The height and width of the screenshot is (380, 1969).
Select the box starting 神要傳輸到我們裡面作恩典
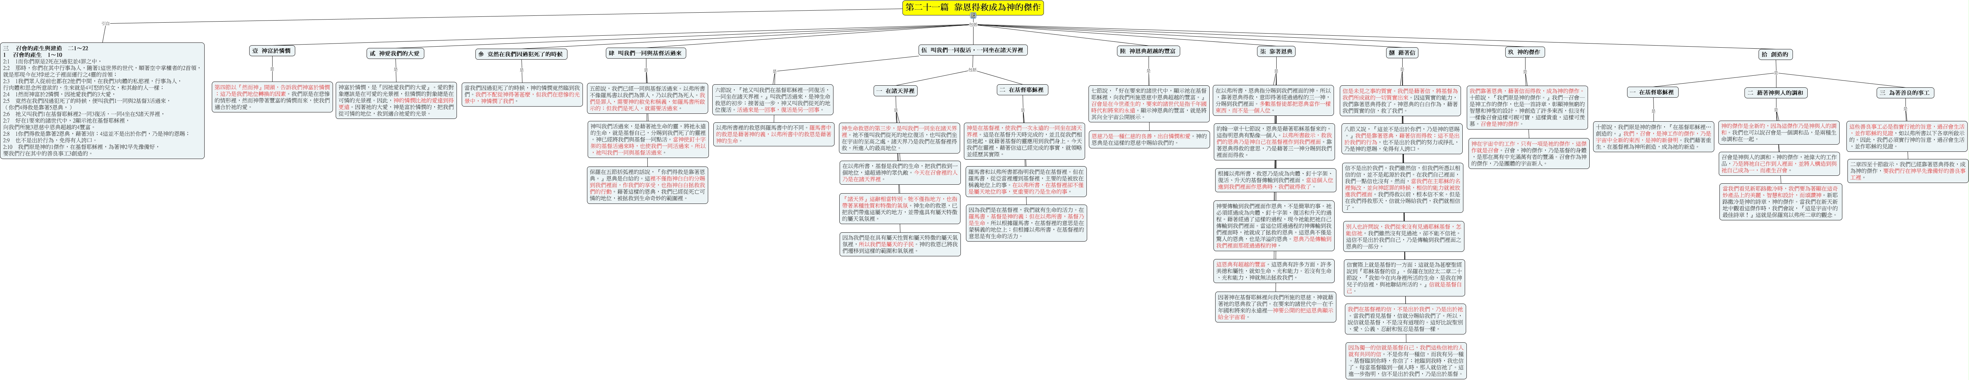[x=1274, y=226]
